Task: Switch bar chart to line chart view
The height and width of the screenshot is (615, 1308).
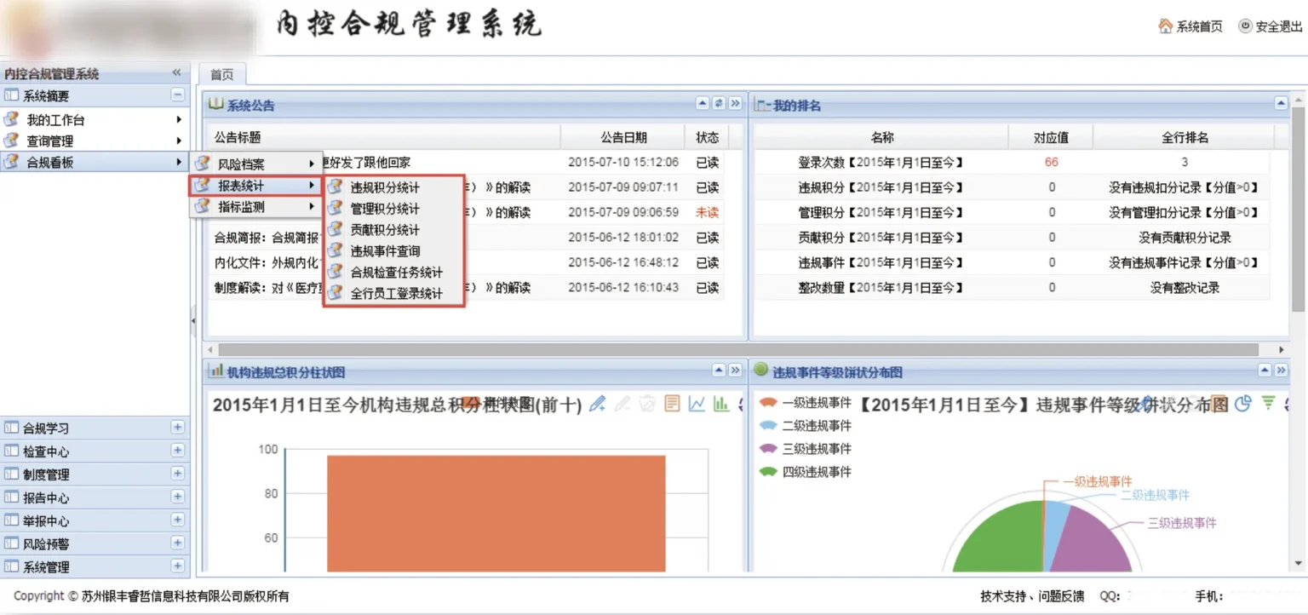Action: [x=697, y=404]
